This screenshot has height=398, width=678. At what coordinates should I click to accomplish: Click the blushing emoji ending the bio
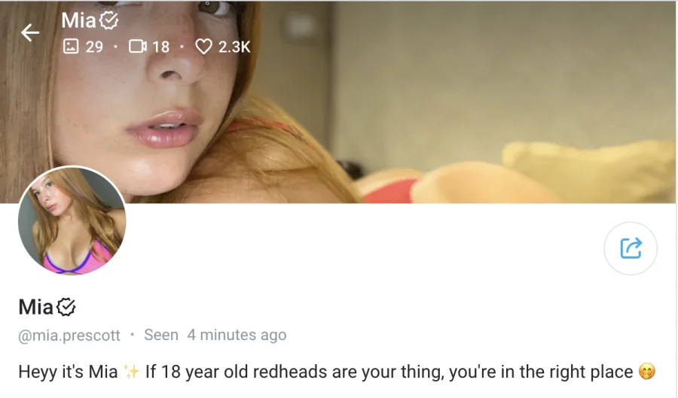(x=647, y=372)
